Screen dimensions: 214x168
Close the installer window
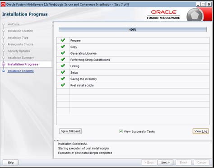(x=209, y=5)
